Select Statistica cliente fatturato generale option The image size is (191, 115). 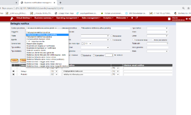(x=47, y=53)
